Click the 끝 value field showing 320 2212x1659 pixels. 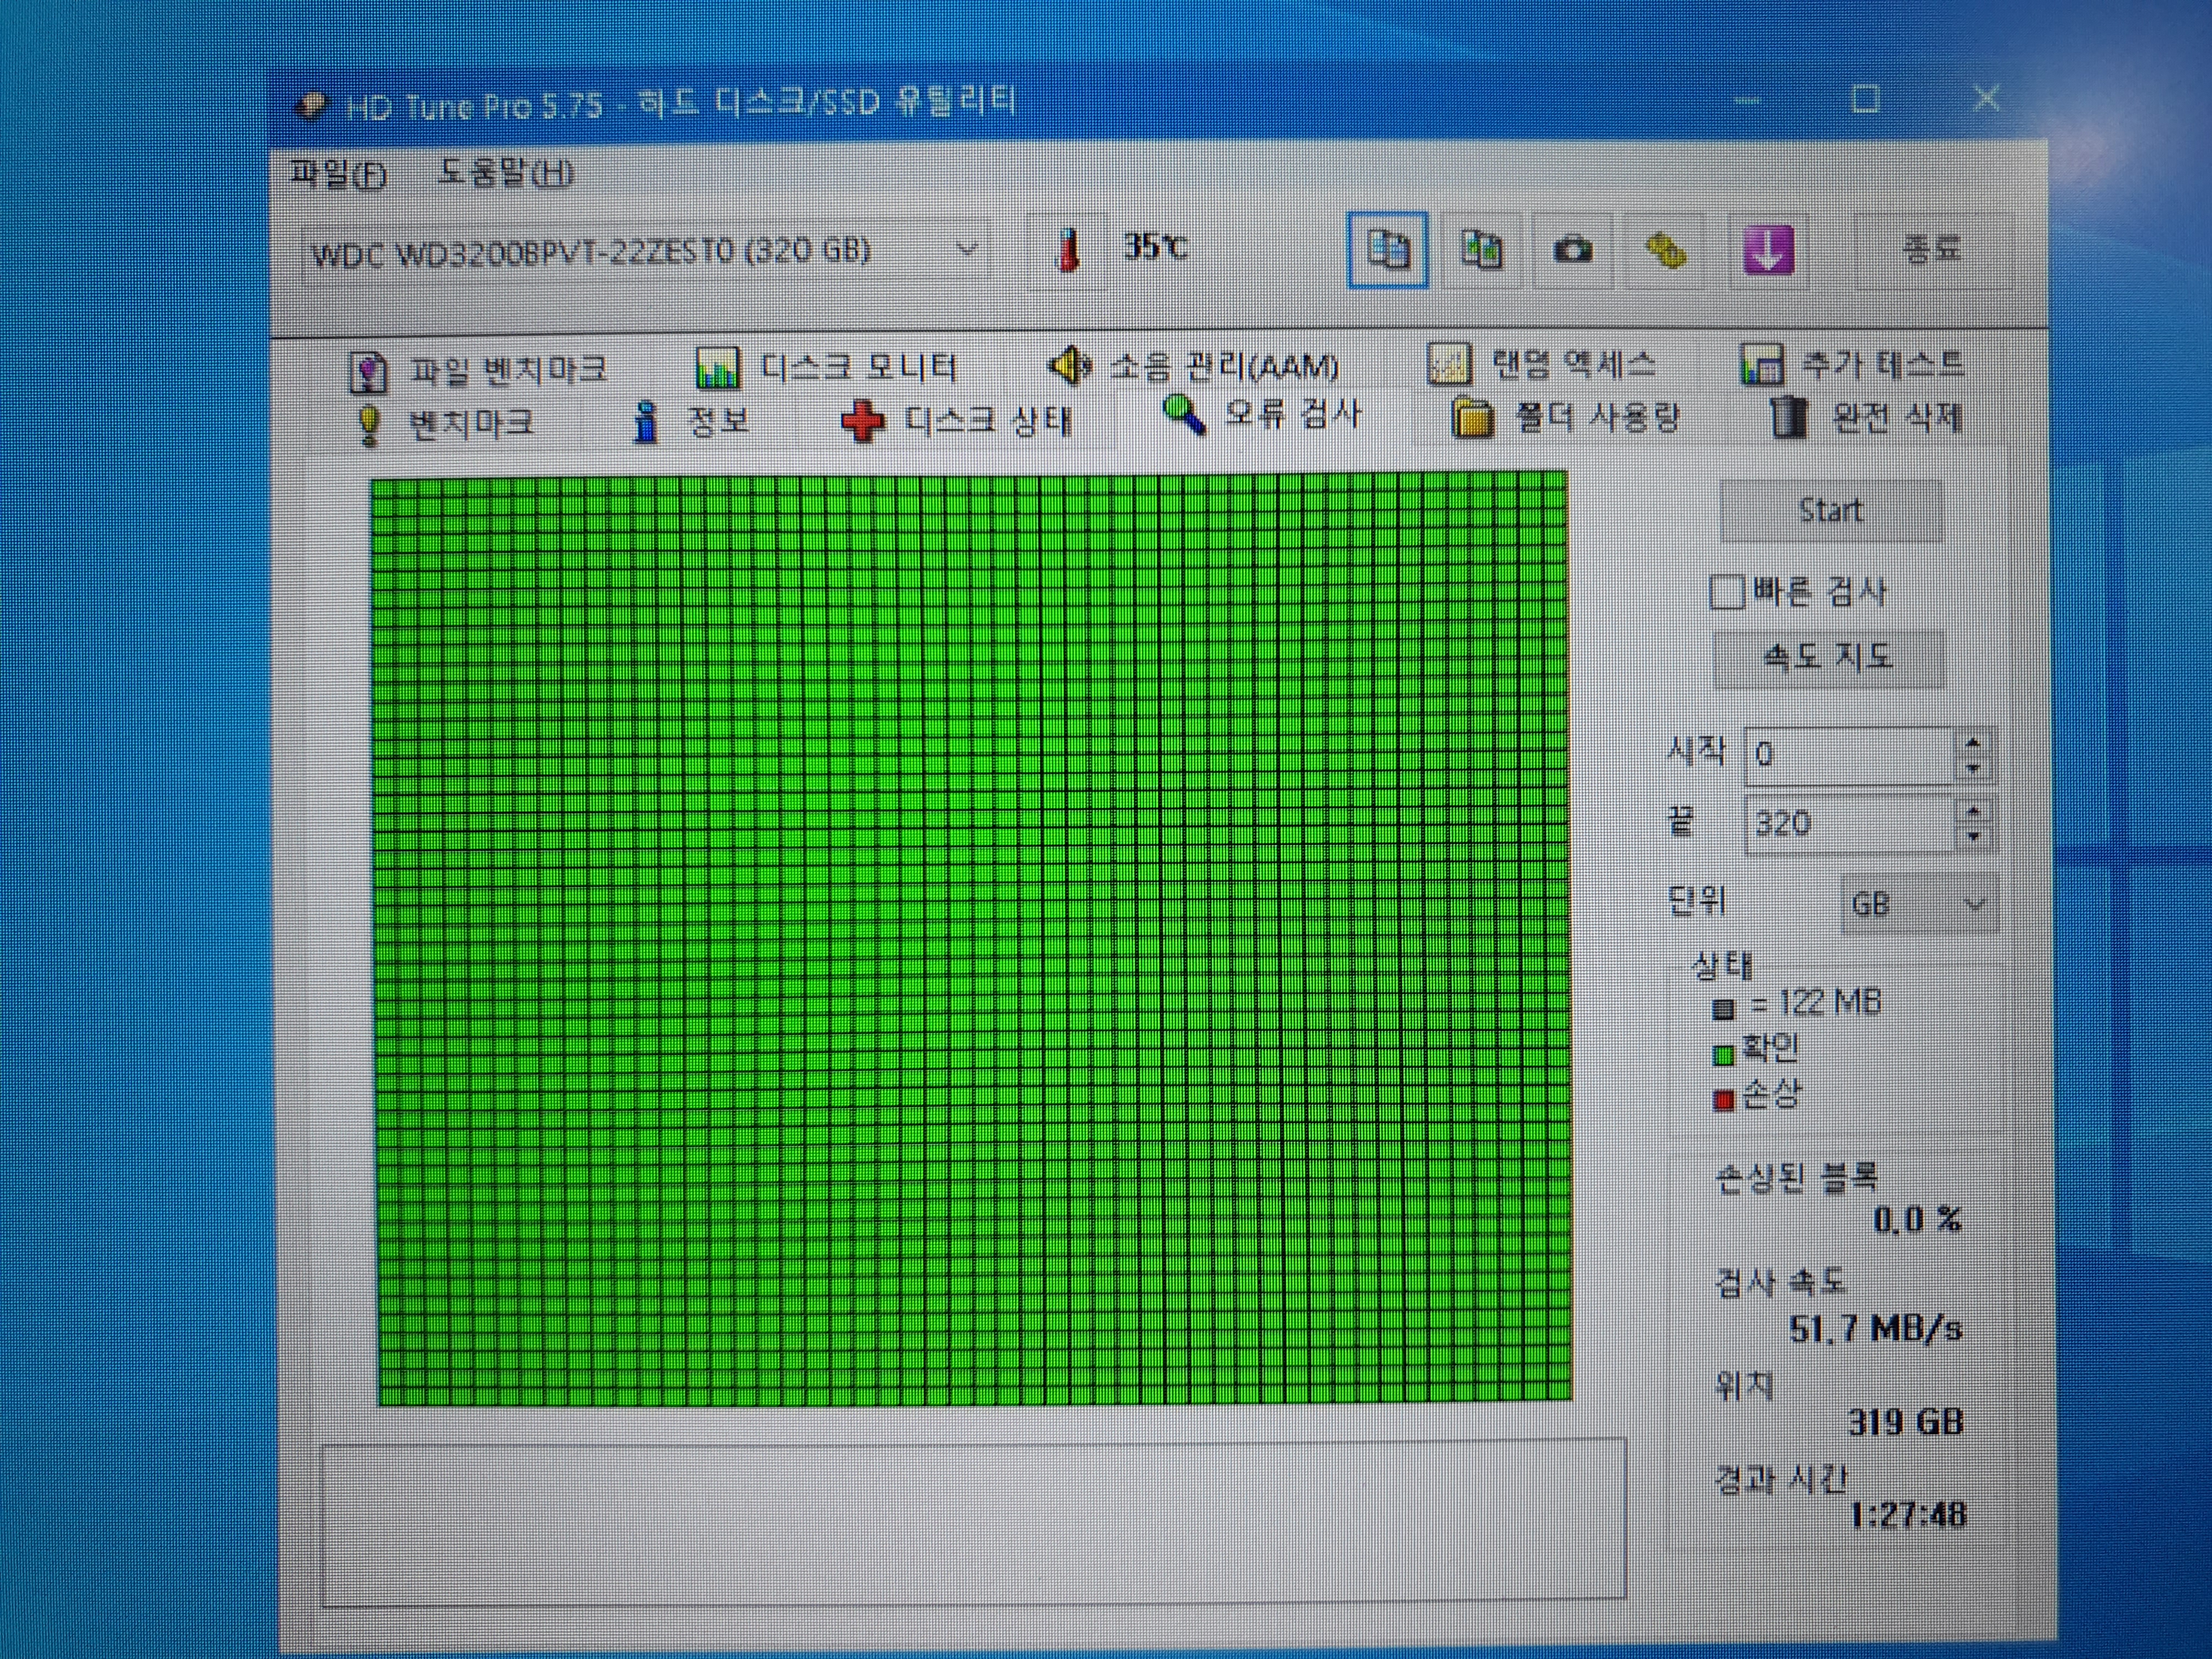1850,824
